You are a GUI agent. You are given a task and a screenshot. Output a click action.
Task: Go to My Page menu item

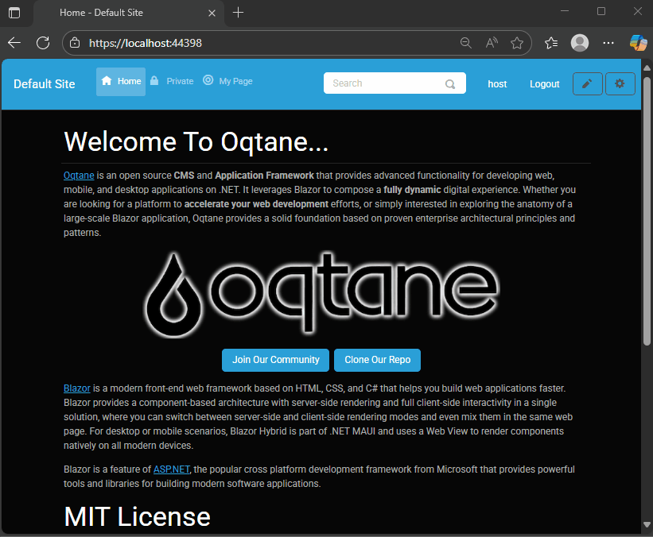(227, 81)
